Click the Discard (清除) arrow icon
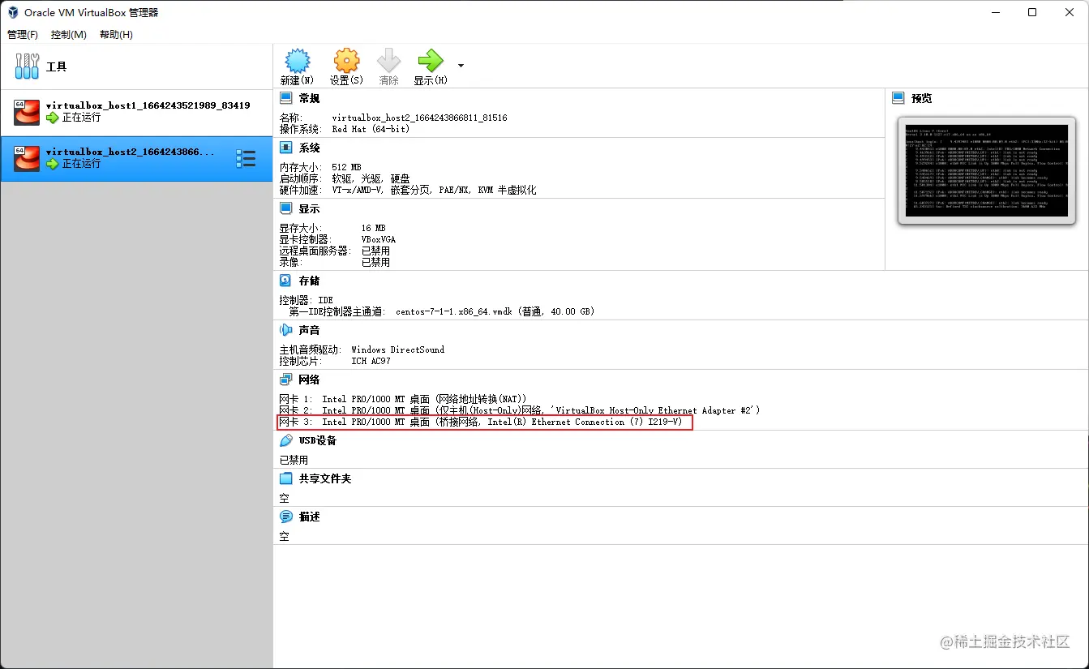1089x669 pixels. pyautogui.click(x=389, y=61)
